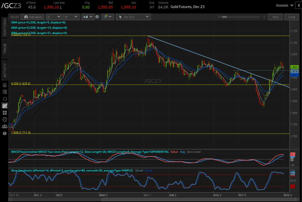
Task: Open the live TV icon in sidebar
Action: point(5,99)
